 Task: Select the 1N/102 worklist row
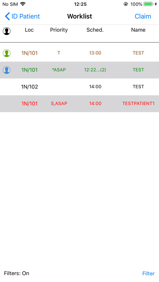(x=79, y=87)
